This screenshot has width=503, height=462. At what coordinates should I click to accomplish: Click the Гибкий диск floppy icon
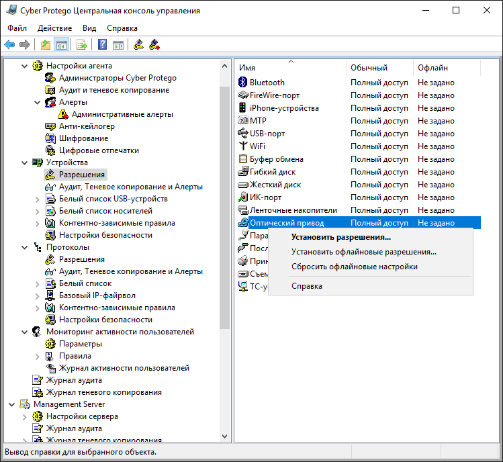243,172
